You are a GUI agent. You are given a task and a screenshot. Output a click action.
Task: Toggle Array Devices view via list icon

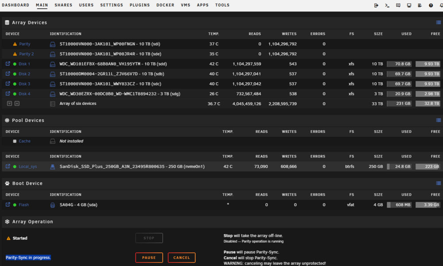coord(438,23)
